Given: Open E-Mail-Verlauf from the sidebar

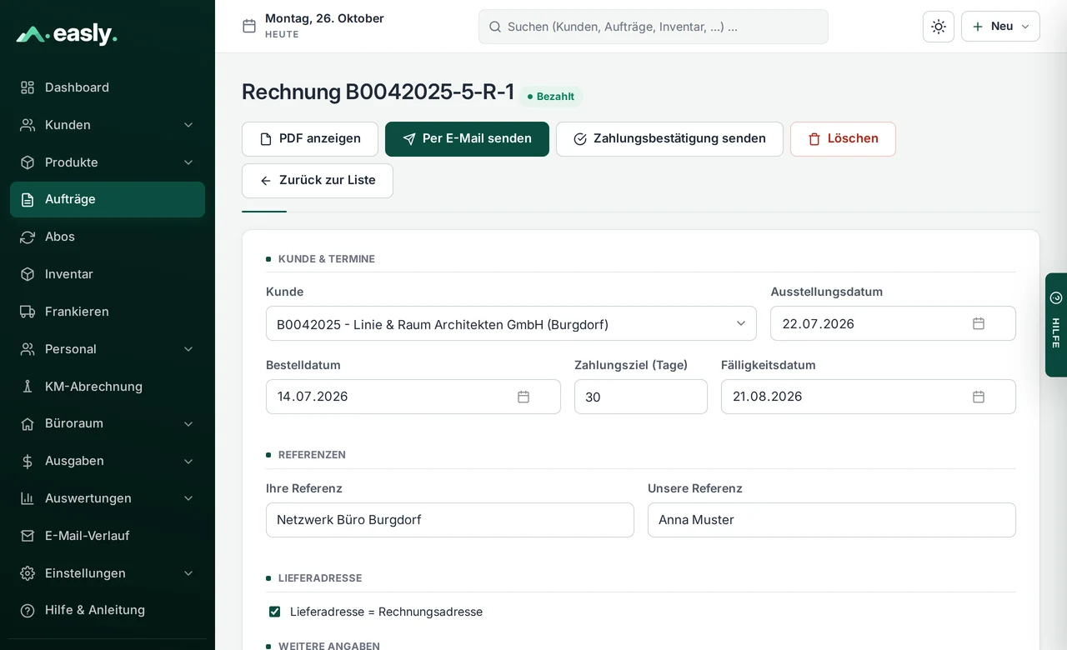Looking at the screenshot, I should coord(108,536).
